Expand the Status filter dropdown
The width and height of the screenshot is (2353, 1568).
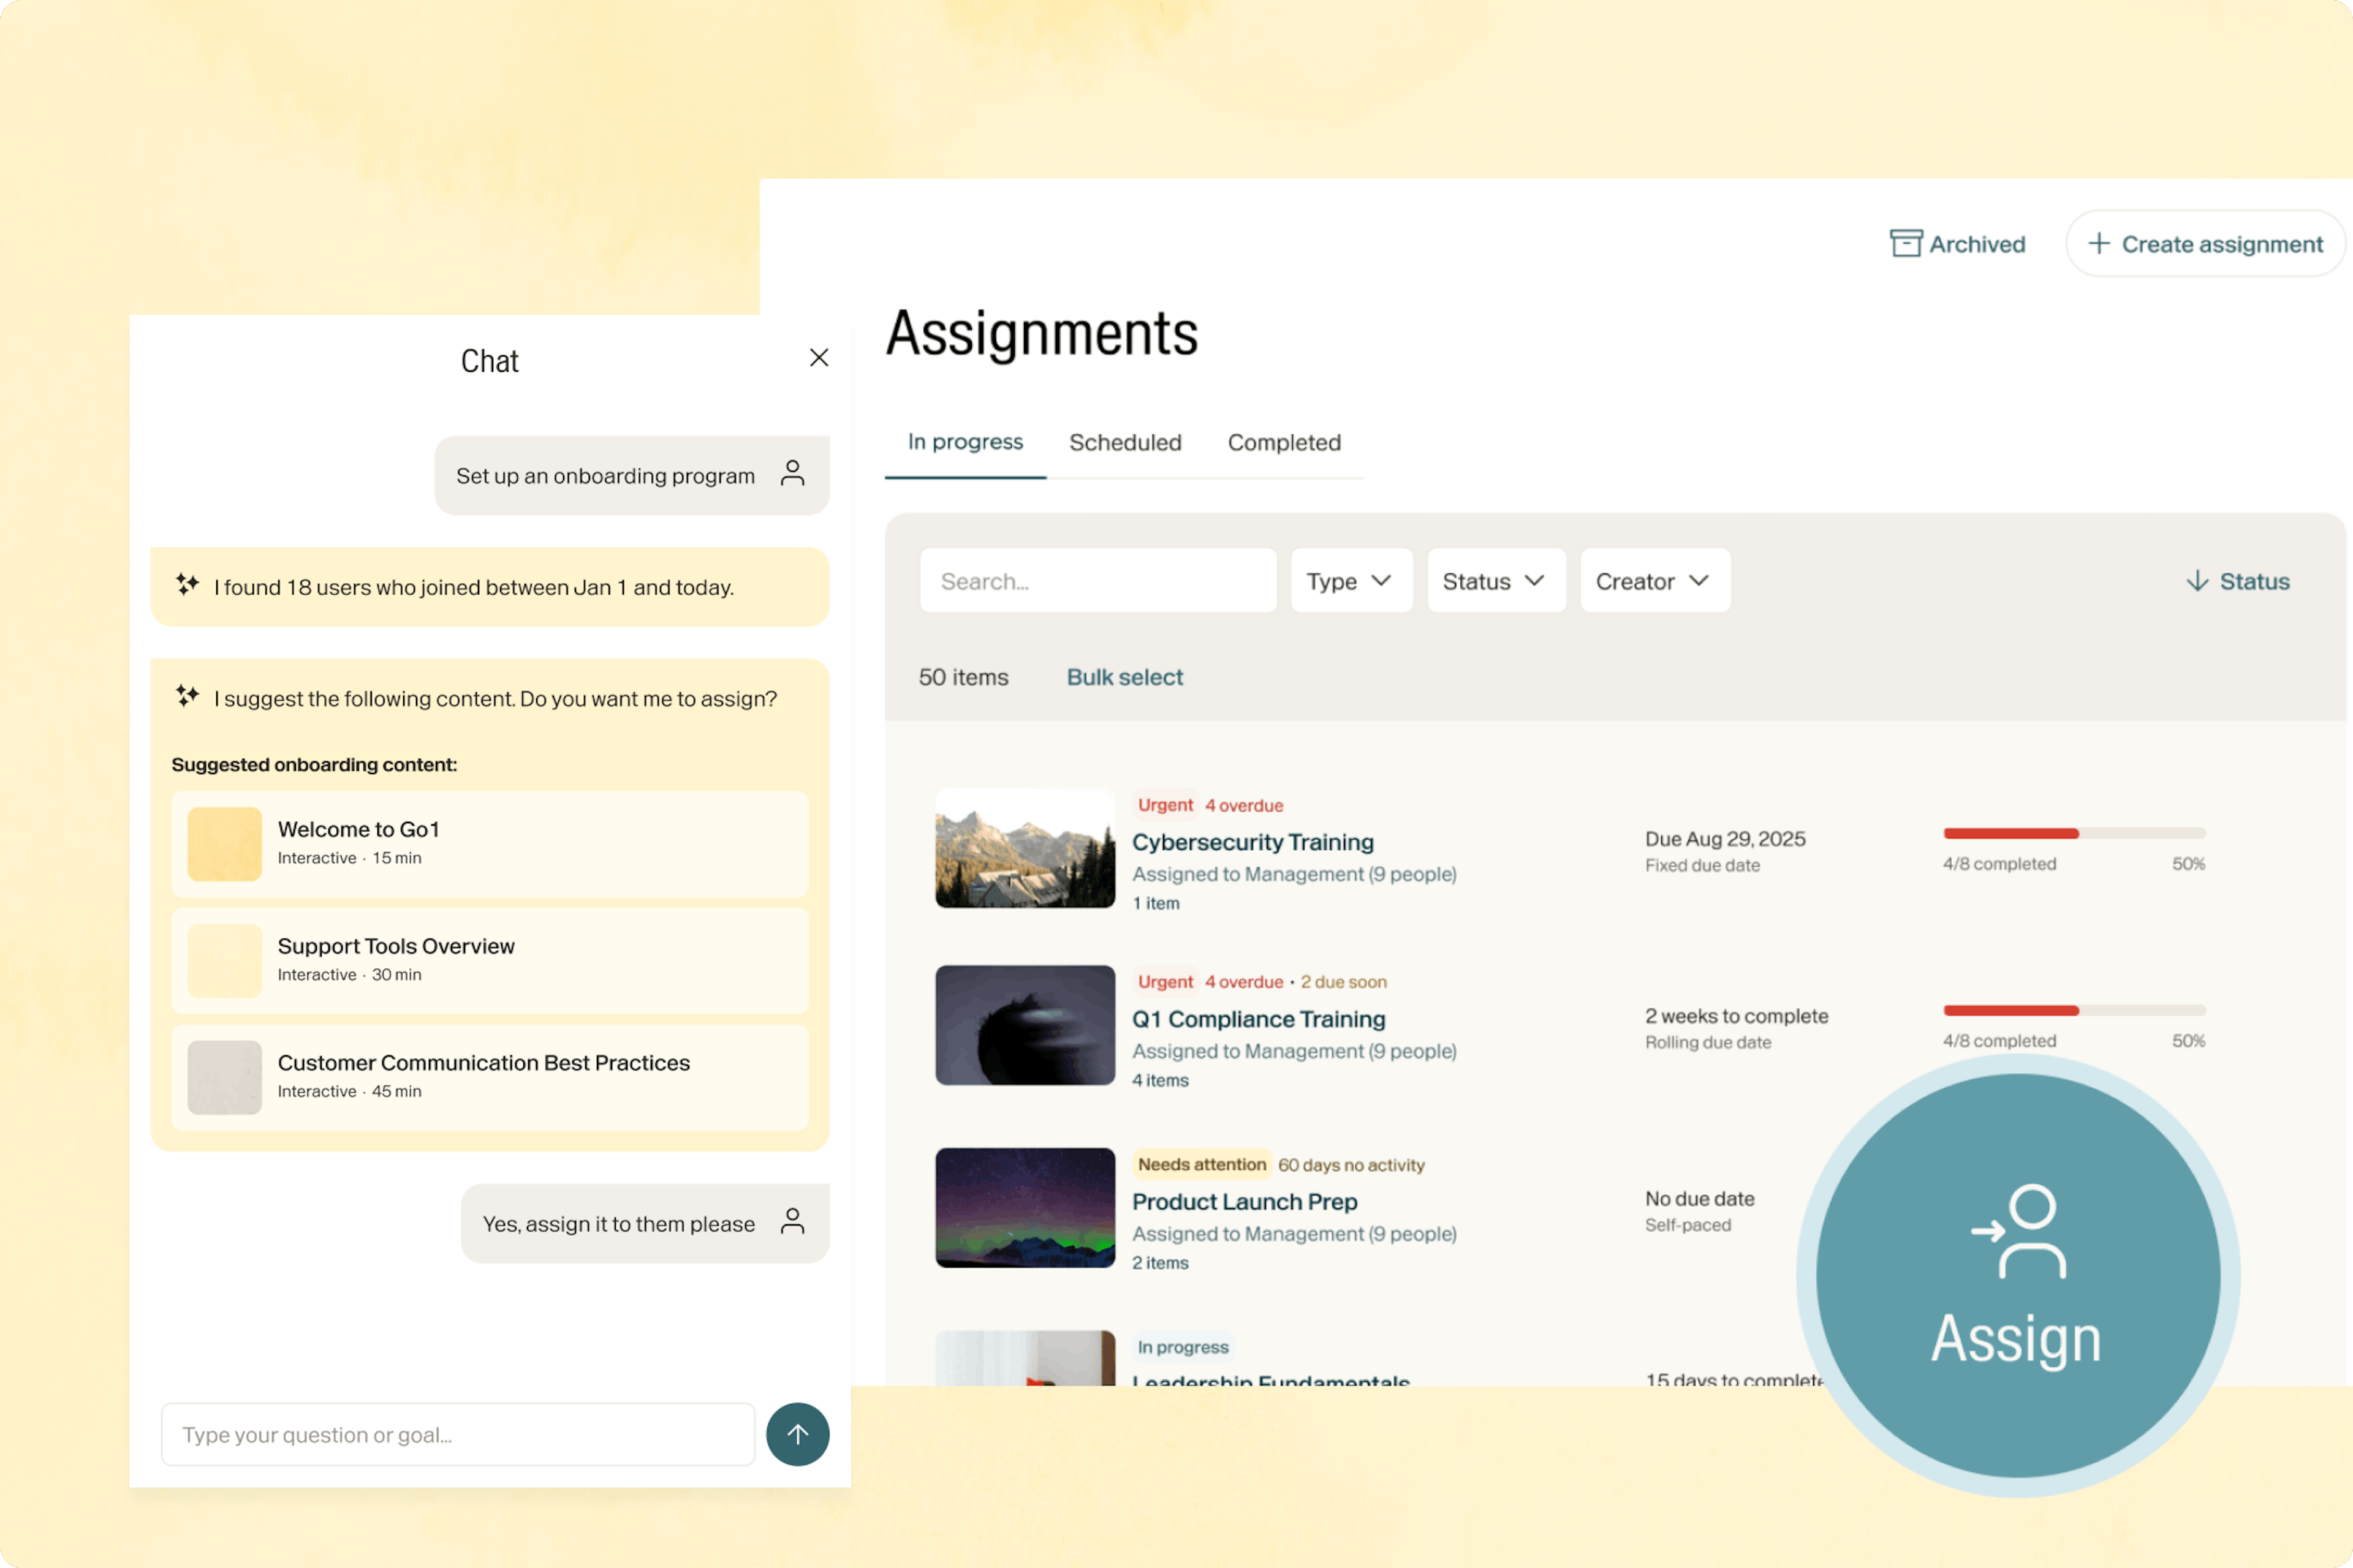pyautogui.click(x=1495, y=581)
